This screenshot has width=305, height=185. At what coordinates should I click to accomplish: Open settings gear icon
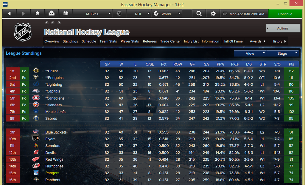click(213, 14)
